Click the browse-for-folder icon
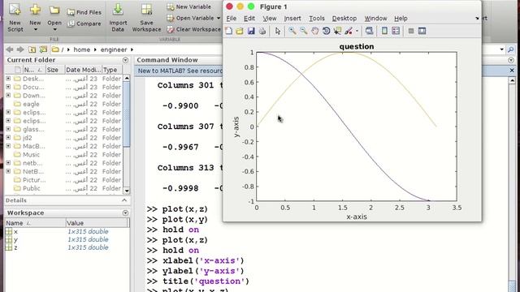 (43, 49)
